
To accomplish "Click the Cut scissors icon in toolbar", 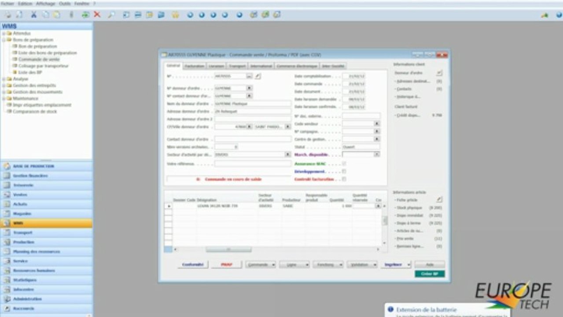I will coord(33,15).
